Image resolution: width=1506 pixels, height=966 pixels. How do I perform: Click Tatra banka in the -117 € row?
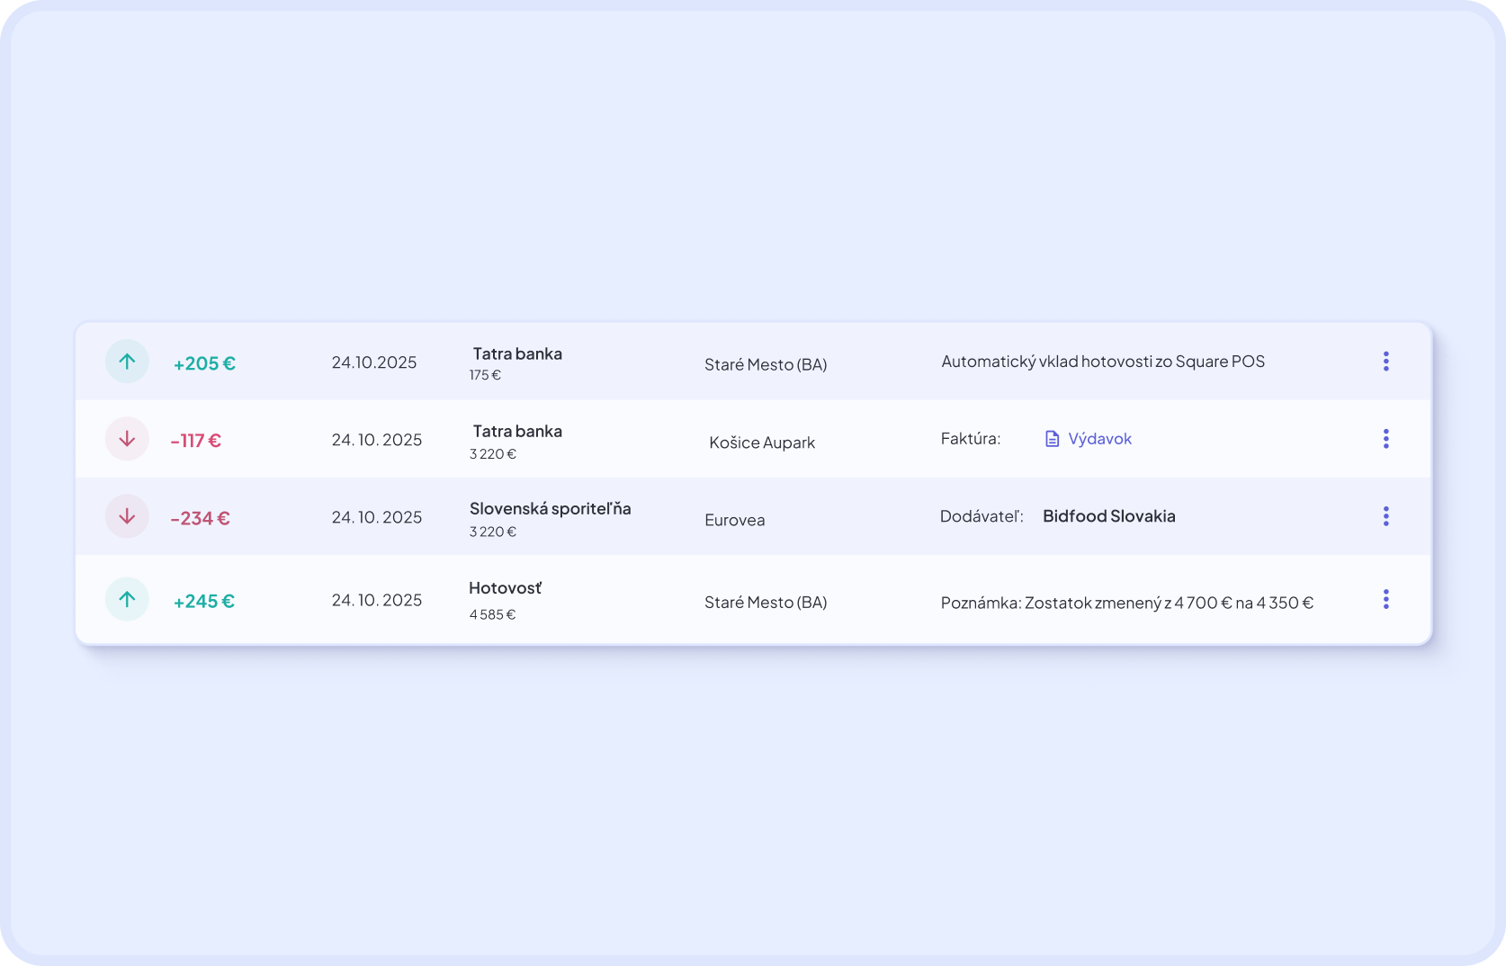(x=517, y=431)
